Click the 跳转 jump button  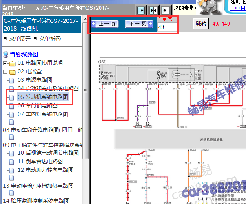coord(201,24)
